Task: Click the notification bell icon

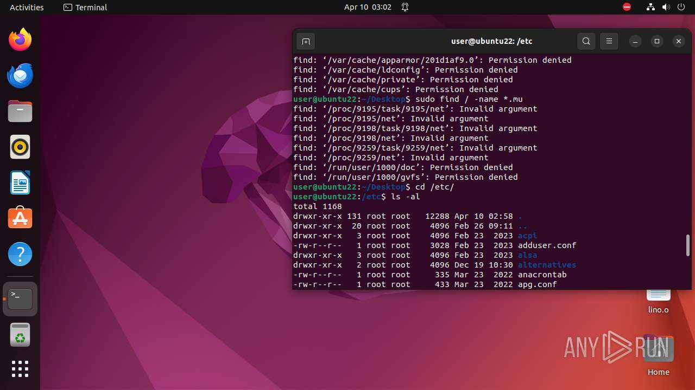Action: point(405,7)
